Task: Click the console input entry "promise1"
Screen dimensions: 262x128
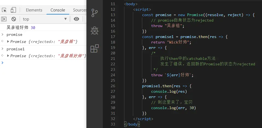Action: pyautogui.click(x=16, y=49)
